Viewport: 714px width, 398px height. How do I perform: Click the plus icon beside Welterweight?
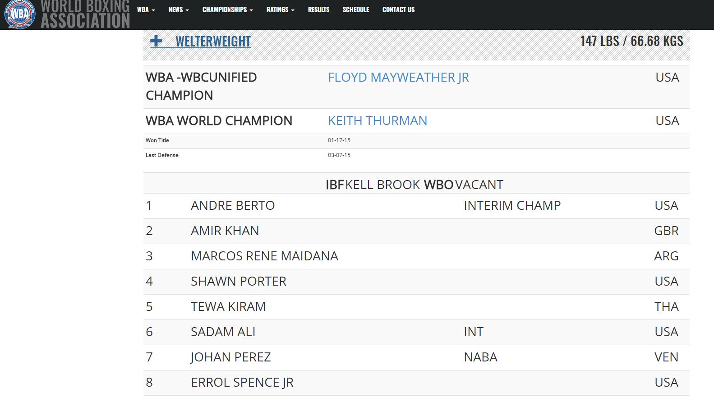[156, 41]
